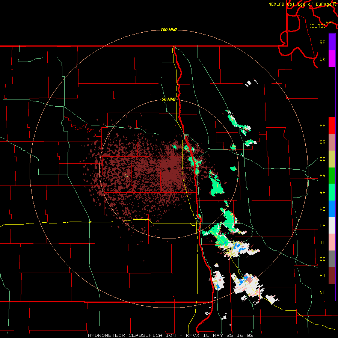Click the DS white legend swatch
This screenshot has width=338, height=338.
tap(332, 225)
